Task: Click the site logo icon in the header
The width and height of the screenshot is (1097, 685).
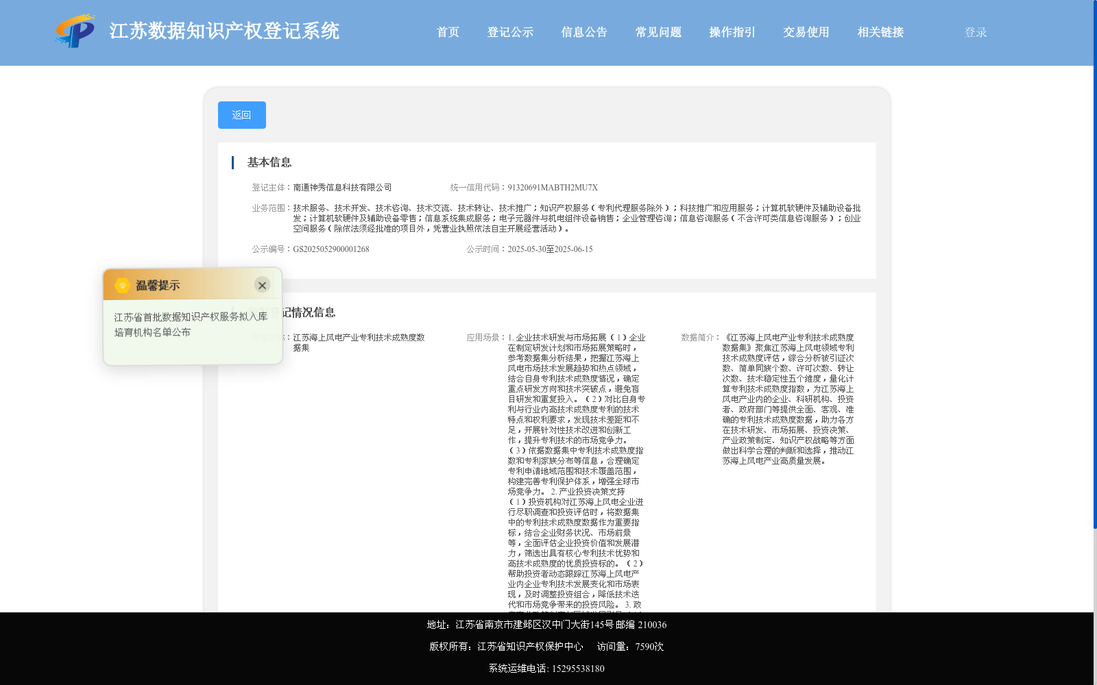Action: click(75, 31)
